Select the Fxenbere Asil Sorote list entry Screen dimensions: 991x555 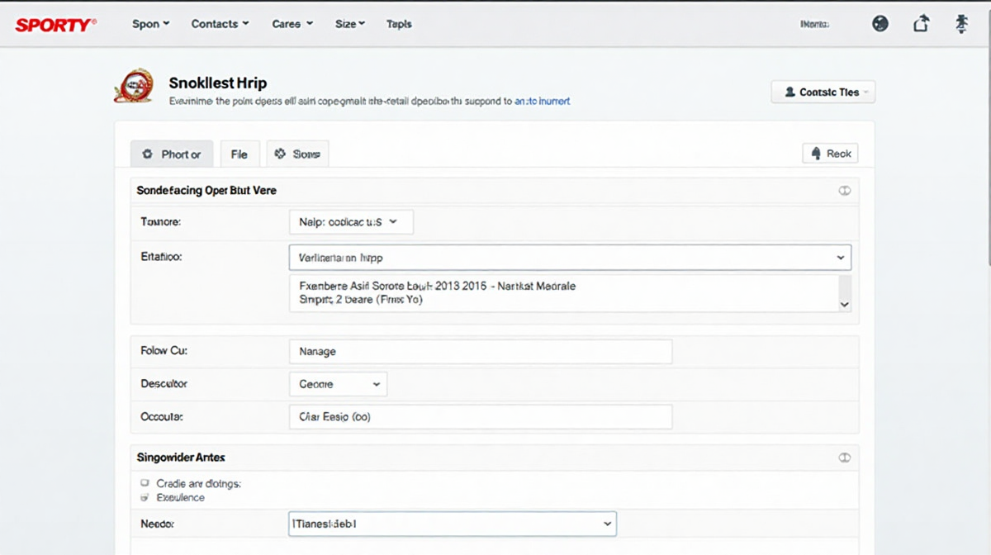(438, 286)
